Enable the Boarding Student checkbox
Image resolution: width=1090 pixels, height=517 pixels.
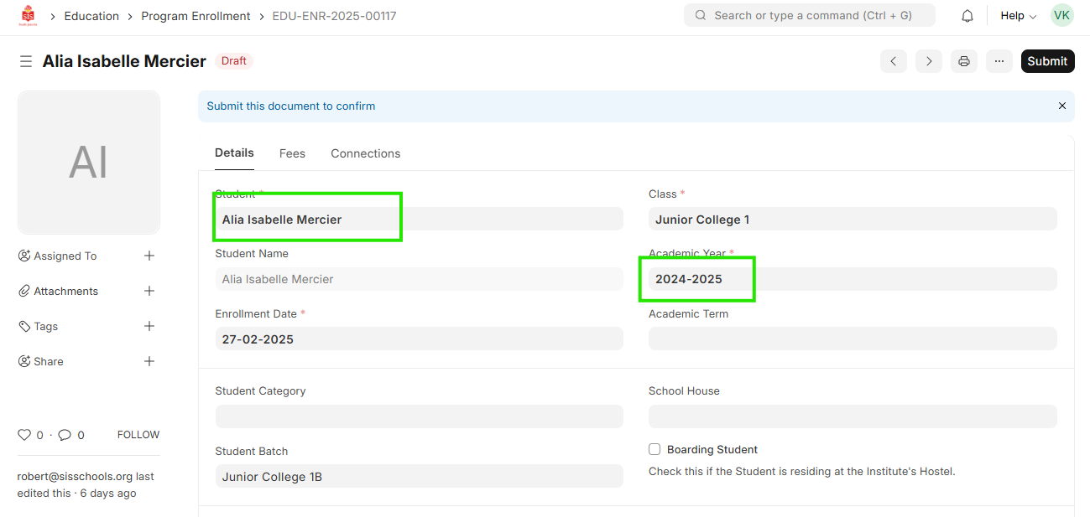click(655, 449)
